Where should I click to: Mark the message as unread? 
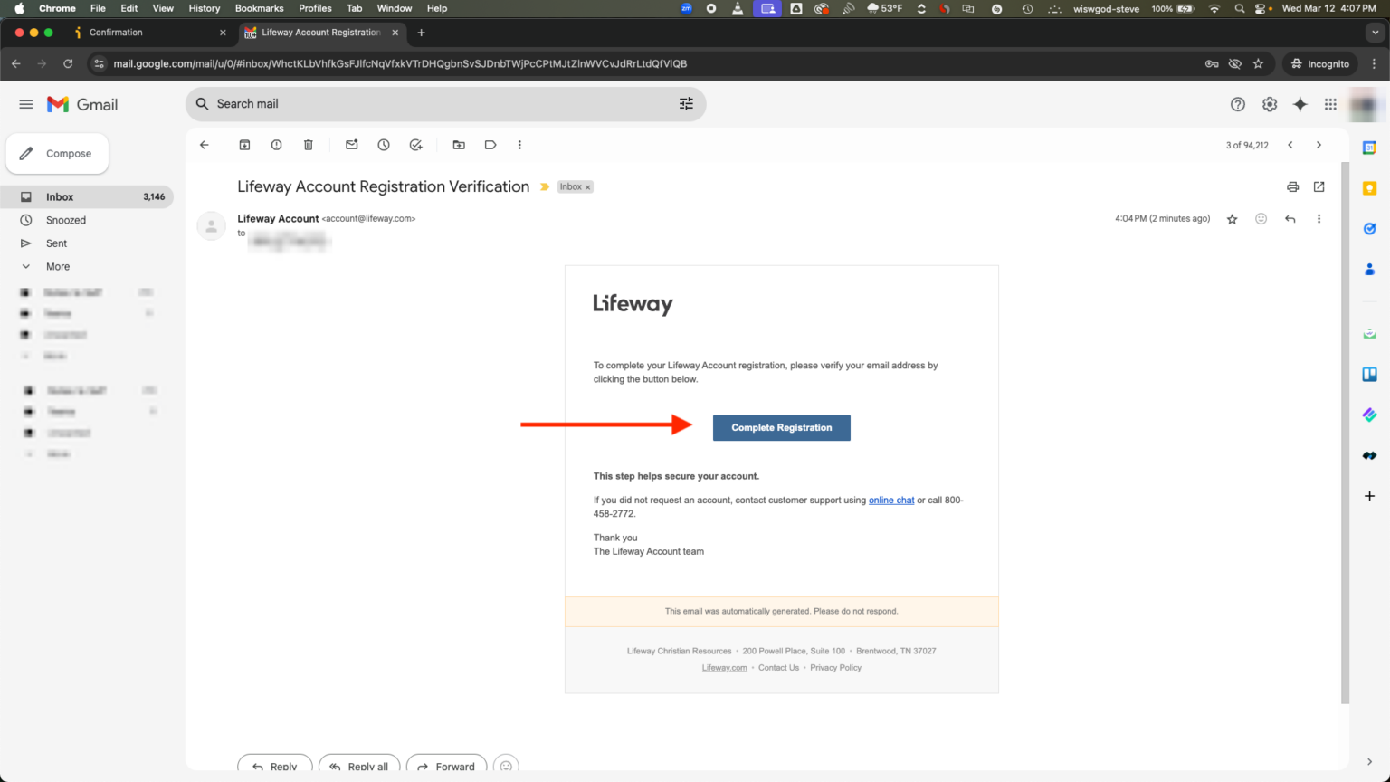(x=351, y=145)
